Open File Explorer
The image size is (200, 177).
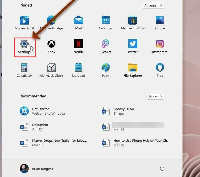[x=133, y=70]
